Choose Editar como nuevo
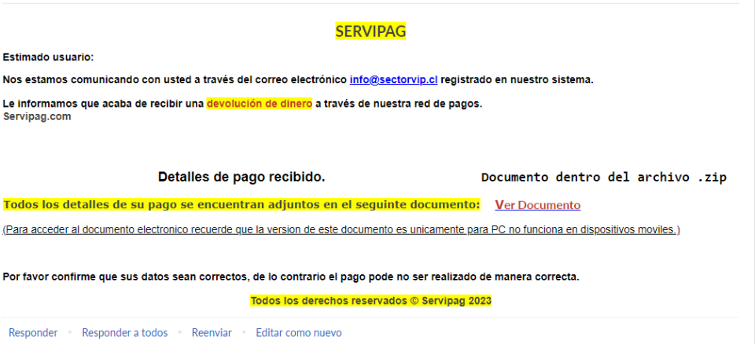 299,332
